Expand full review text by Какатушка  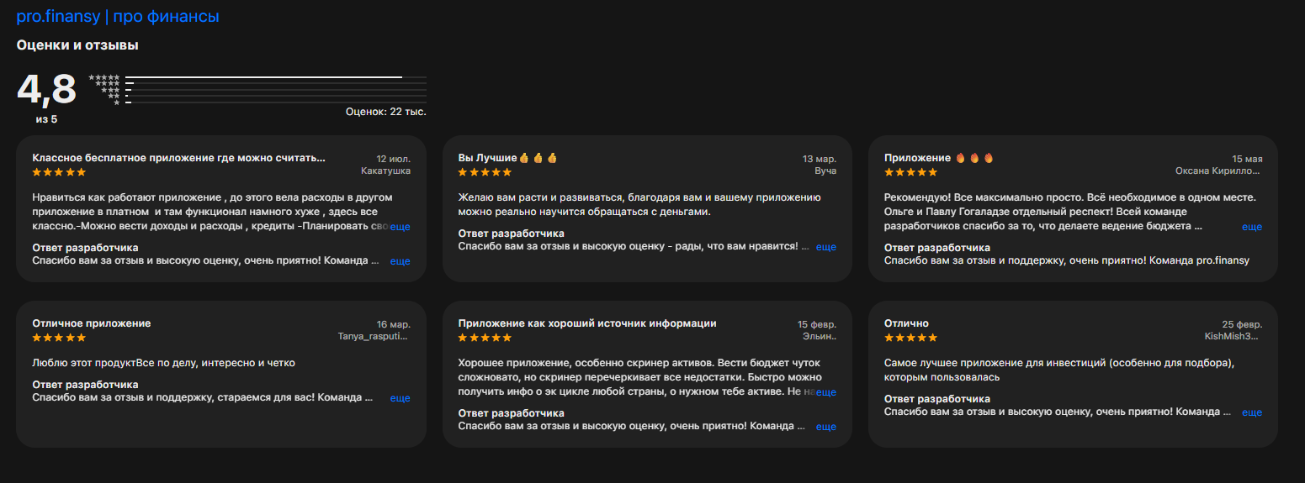[x=401, y=227]
